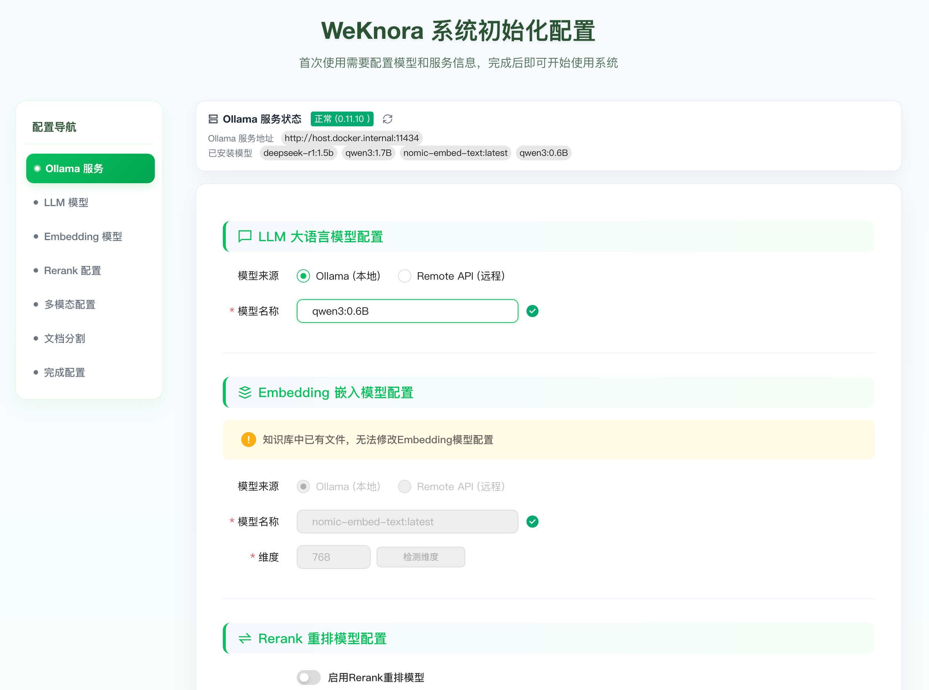Navigate to 文档分割 settings
This screenshot has height=690, width=929.
pyautogui.click(x=64, y=338)
